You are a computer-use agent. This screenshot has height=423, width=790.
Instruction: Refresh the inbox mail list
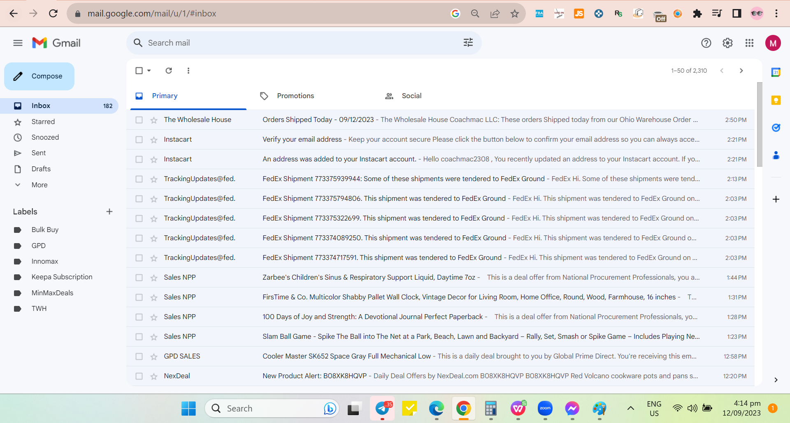tap(169, 71)
